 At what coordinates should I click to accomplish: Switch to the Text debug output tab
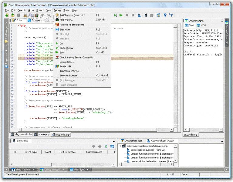click(x=190, y=25)
